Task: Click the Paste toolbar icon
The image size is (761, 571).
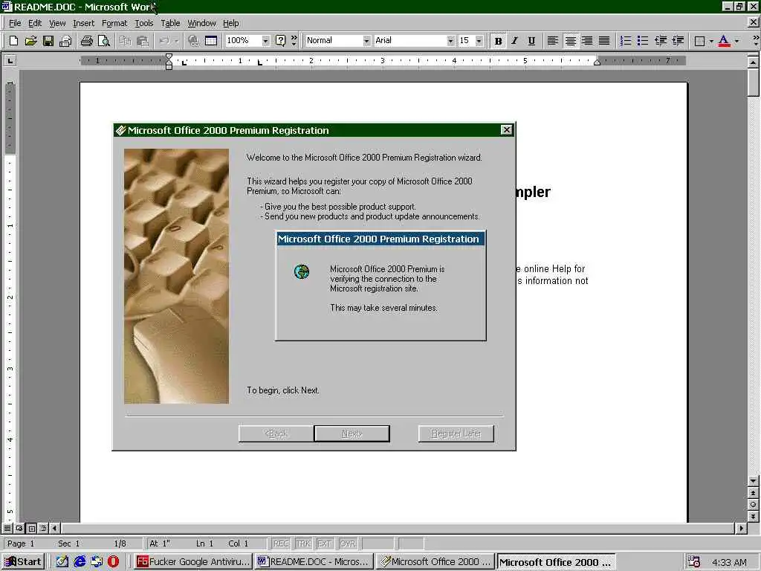Action: [x=142, y=41]
